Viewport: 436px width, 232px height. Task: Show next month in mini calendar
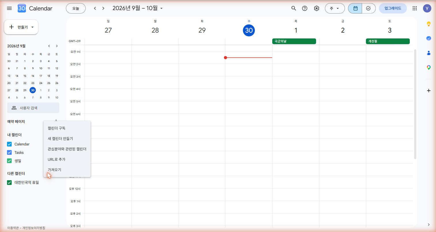(57, 46)
